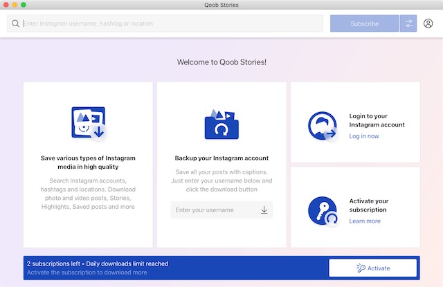Click the Activate button
The width and height of the screenshot is (443, 287).
(x=372, y=268)
